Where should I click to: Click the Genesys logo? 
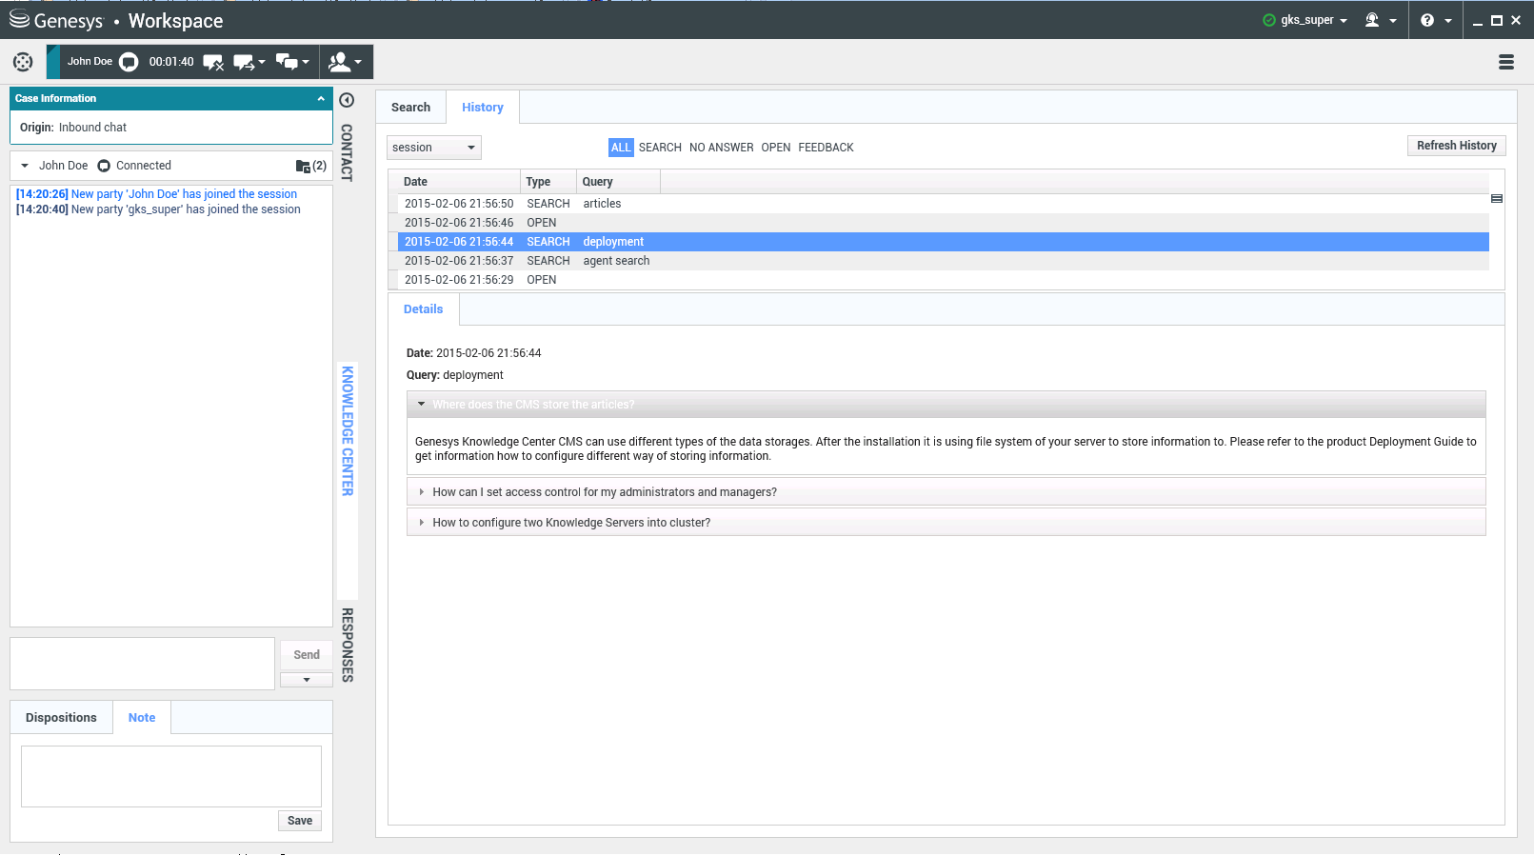click(56, 20)
